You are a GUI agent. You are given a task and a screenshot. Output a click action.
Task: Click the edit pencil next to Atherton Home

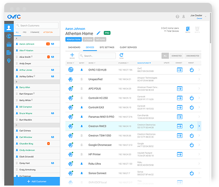(x=98, y=33)
